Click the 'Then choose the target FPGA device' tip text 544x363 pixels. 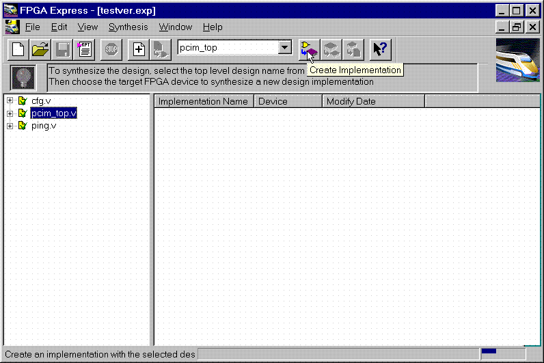pyautogui.click(x=211, y=82)
